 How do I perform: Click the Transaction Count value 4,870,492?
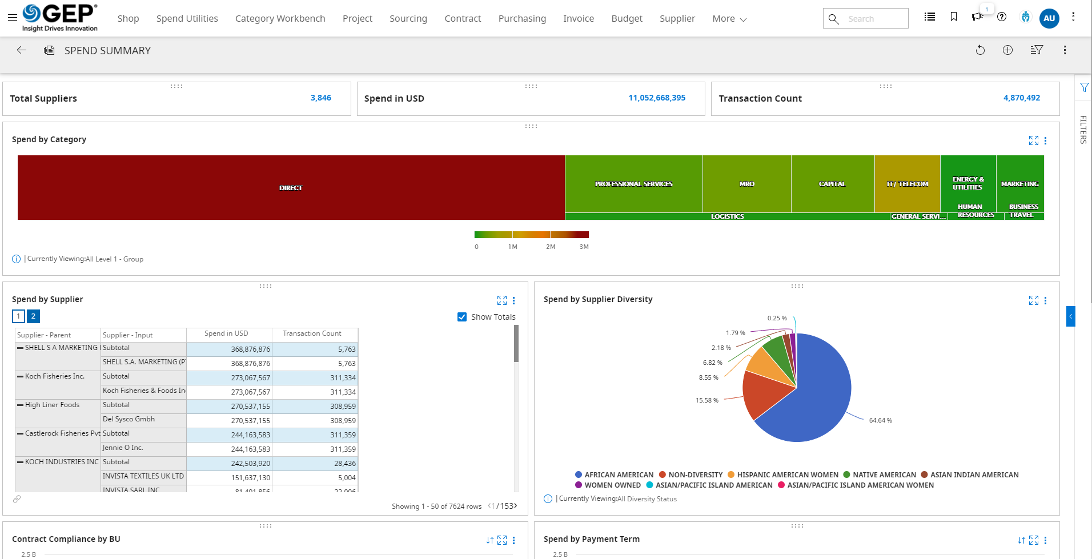tap(1022, 97)
